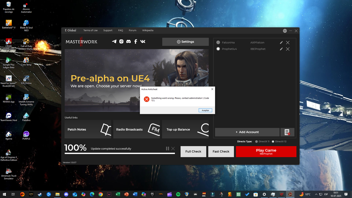352x198 pixels.
Task: Close the Active Anticheat error dialog
Action: [x=212, y=89]
